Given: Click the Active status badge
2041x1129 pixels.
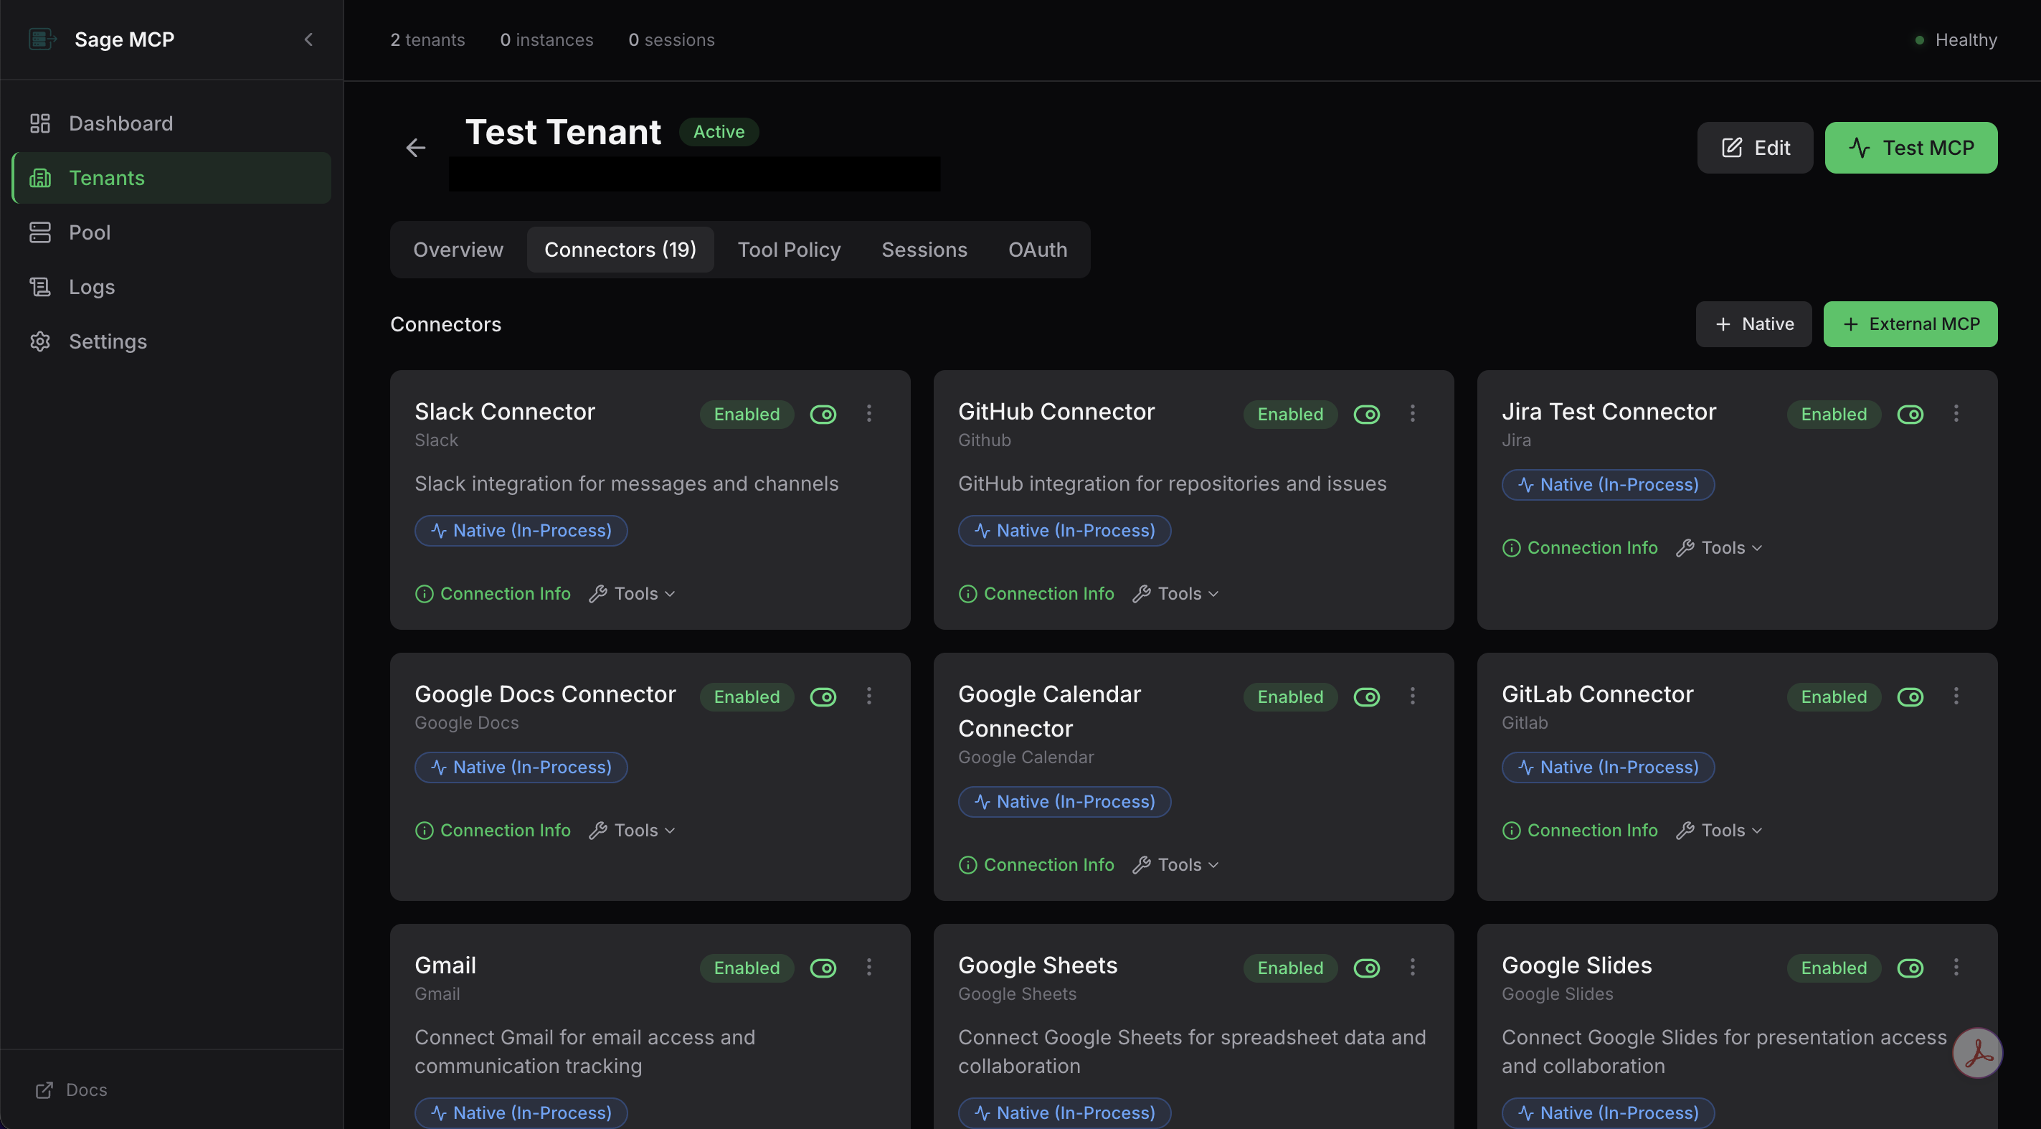Looking at the screenshot, I should pos(719,131).
